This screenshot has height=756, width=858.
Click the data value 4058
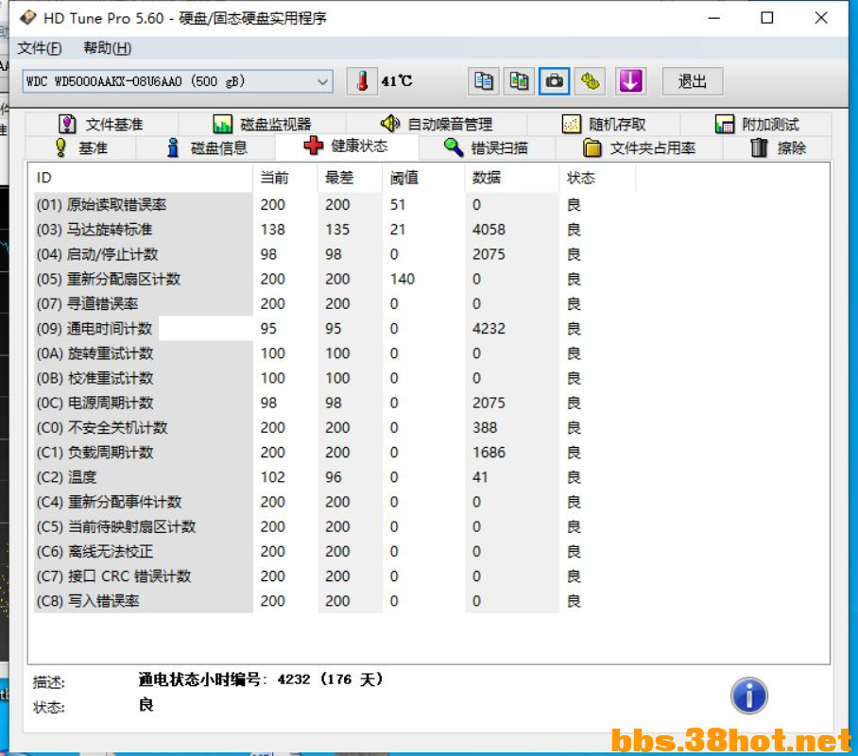tap(489, 230)
